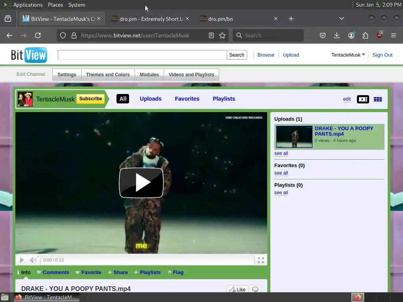Click the padlock site info icon
This screenshot has width=403, height=302.
(74, 35)
